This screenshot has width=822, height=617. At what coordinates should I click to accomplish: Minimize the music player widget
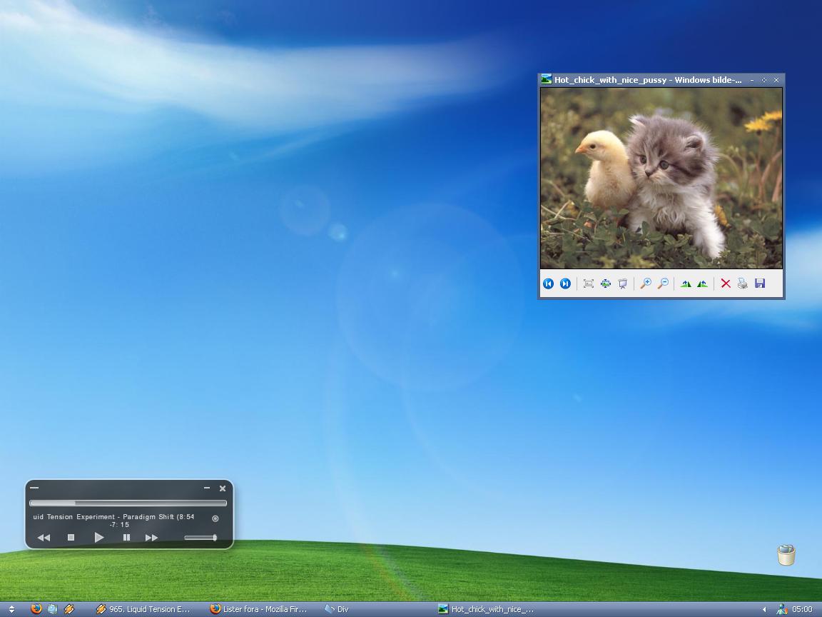pyautogui.click(x=207, y=488)
